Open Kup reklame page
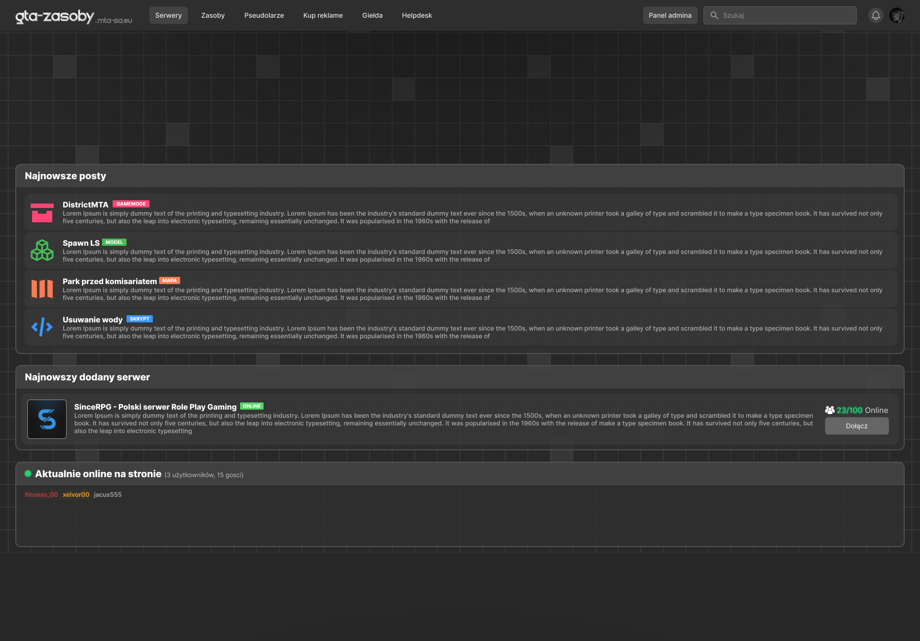Image resolution: width=920 pixels, height=641 pixels. coord(323,15)
